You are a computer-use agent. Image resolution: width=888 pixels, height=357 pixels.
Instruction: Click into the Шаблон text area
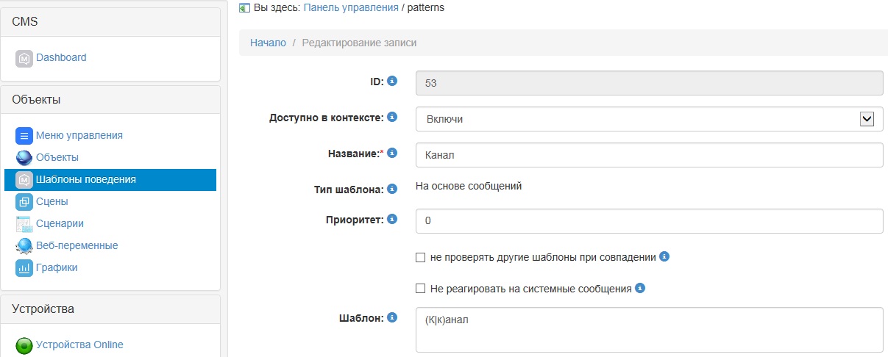[649, 330]
